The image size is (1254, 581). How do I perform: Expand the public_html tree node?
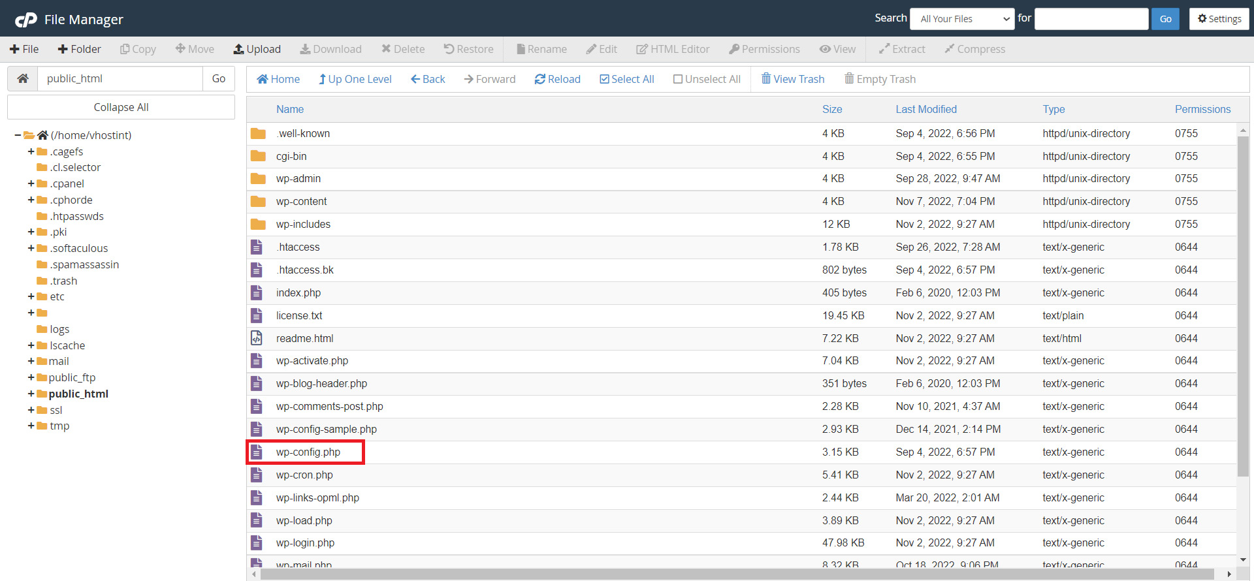(31, 394)
